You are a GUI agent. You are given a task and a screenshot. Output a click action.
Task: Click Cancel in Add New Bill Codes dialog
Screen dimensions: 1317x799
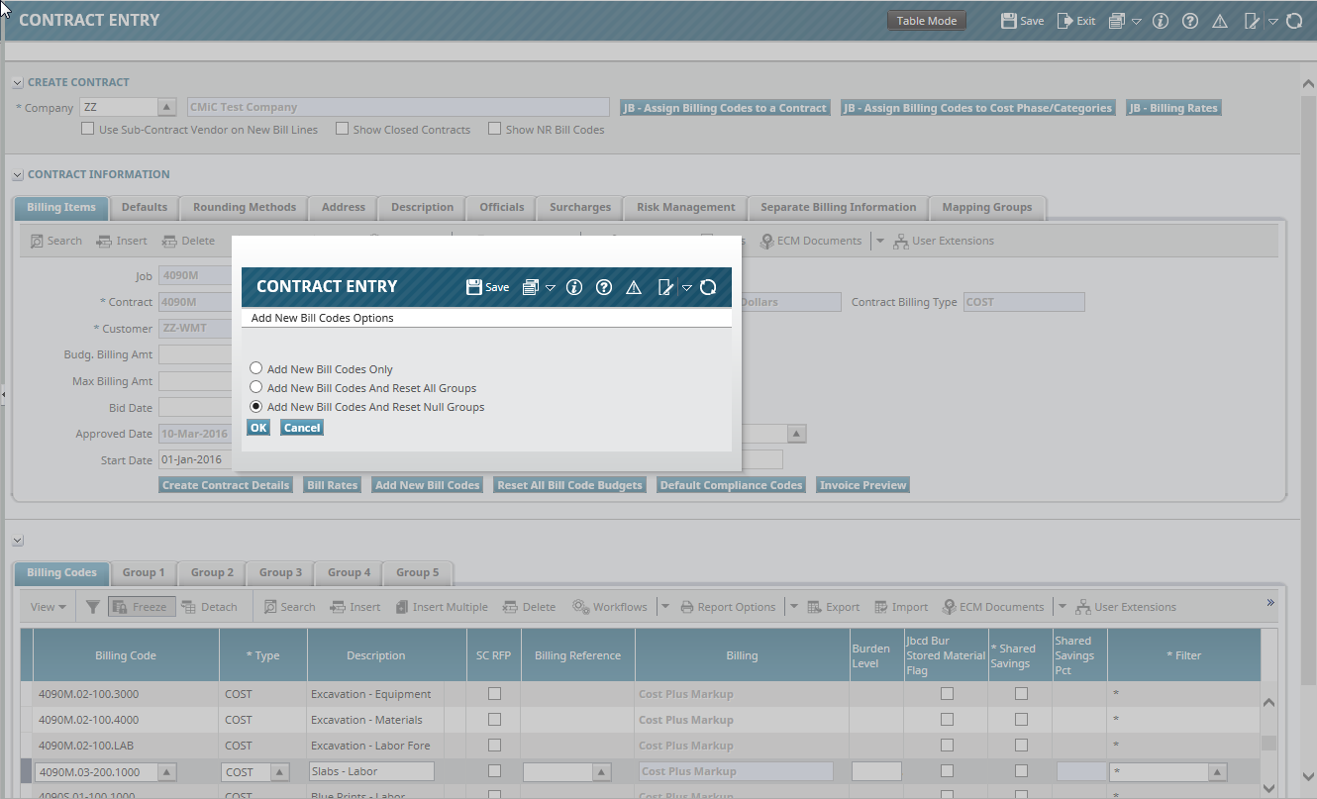tap(302, 428)
